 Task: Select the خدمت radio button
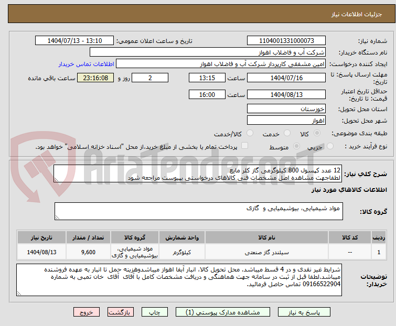tap(287, 133)
